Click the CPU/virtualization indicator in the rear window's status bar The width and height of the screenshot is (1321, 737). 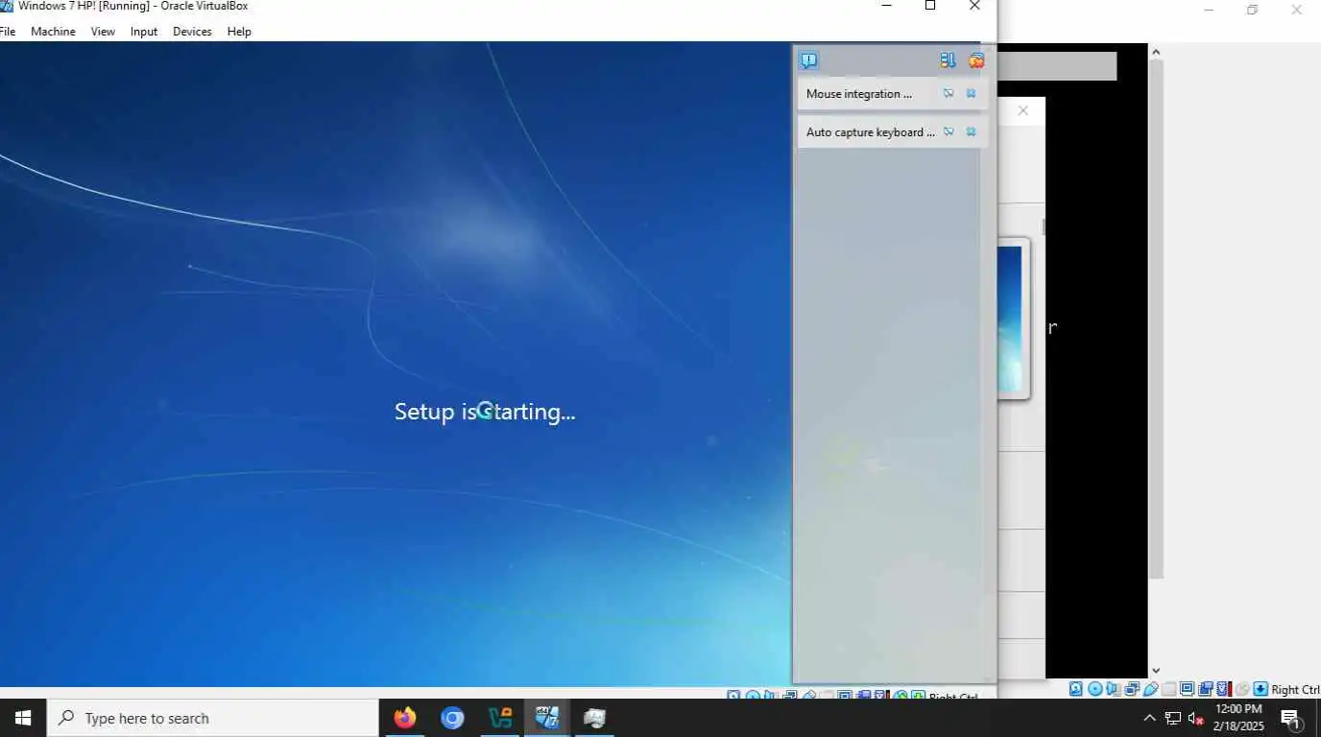click(x=1223, y=689)
